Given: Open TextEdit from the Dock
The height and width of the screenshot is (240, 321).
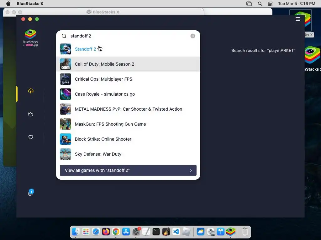Looking at the screenshot, I should coord(146,232).
